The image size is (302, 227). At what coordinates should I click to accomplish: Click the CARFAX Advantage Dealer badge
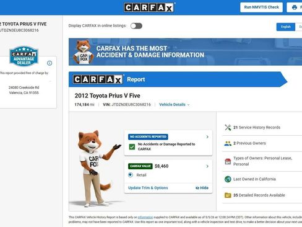point(24,56)
